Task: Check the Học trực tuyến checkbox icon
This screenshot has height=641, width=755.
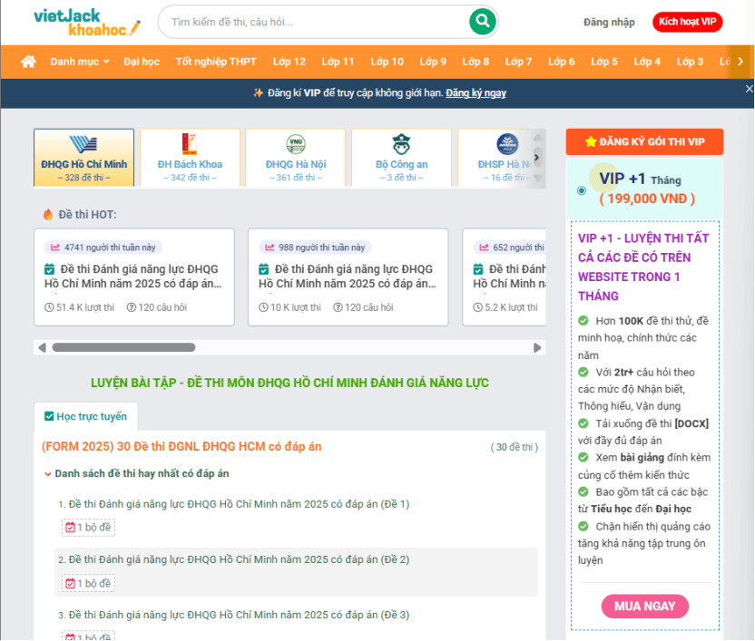Action: [x=50, y=415]
